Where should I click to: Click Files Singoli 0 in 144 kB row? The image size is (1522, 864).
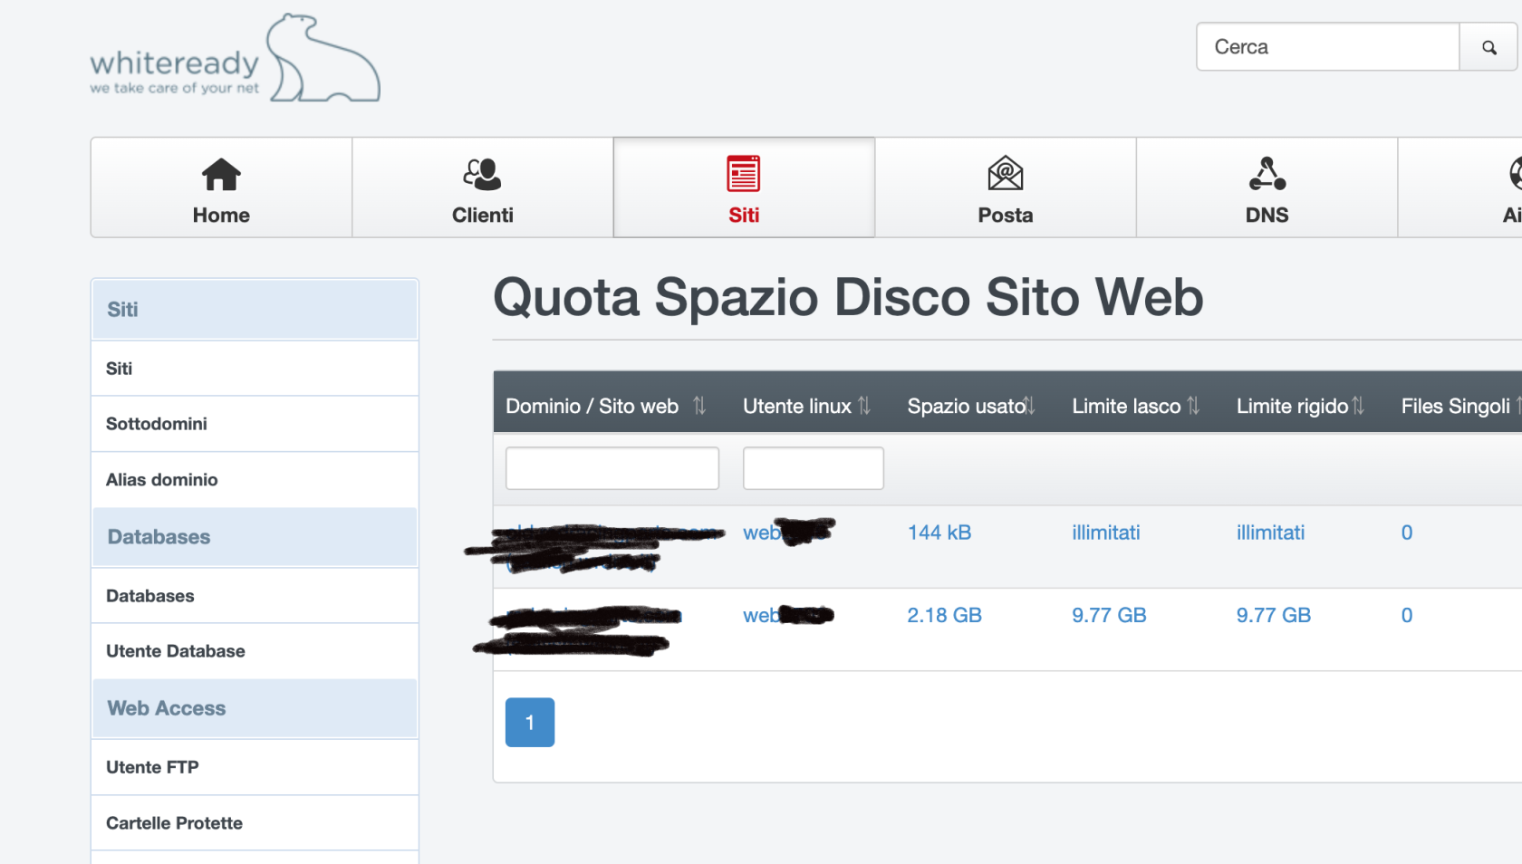pos(1407,533)
